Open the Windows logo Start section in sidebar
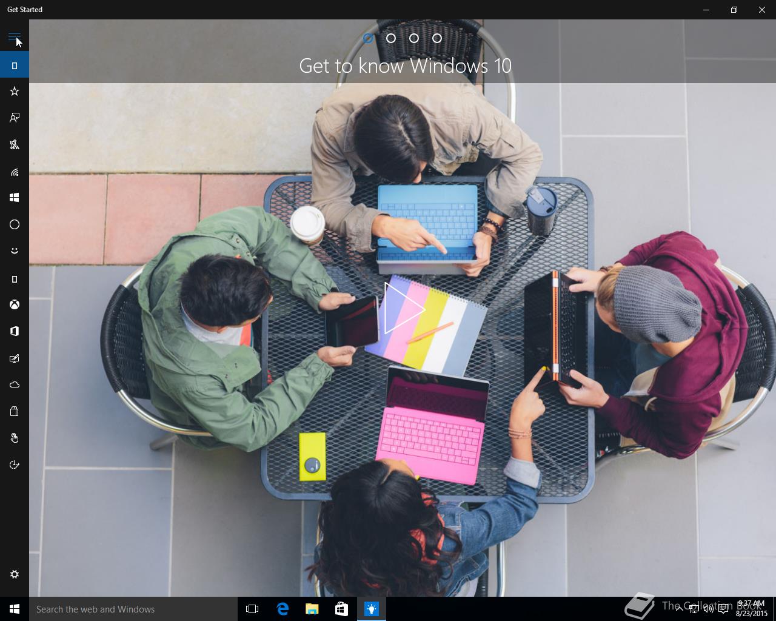 tap(15, 198)
